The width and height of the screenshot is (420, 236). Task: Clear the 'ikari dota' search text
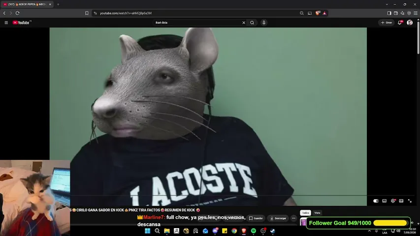pos(244,23)
